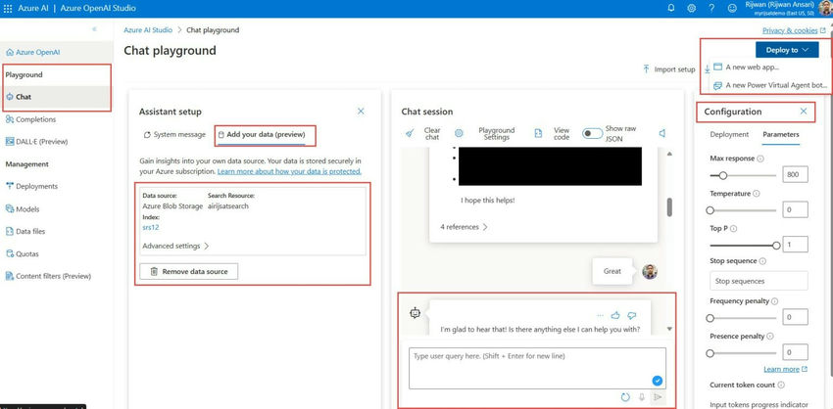
Task: Click Stop sequences input field
Action: point(759,281)
